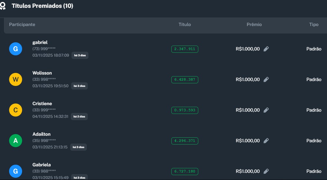Image resolution: width=327 pixels, height=180 pixels.
Task: Click Adailton's green A avatar
Action: (x=16, y=141)
